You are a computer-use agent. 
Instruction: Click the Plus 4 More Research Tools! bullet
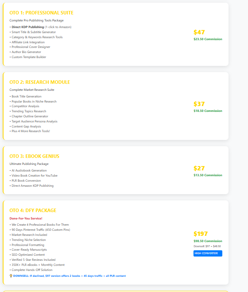tap(31, 131)
